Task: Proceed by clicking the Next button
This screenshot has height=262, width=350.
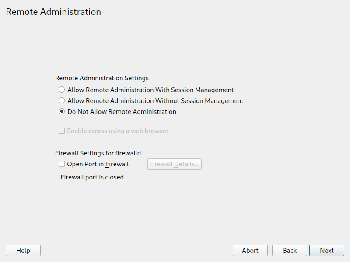Action: 326,250
